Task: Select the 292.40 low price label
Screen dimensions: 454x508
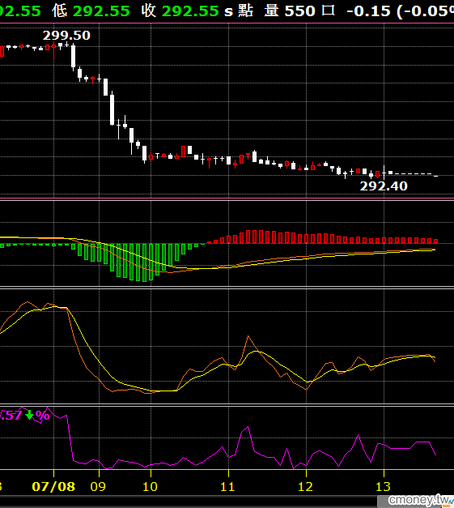Action: (384, 186)
